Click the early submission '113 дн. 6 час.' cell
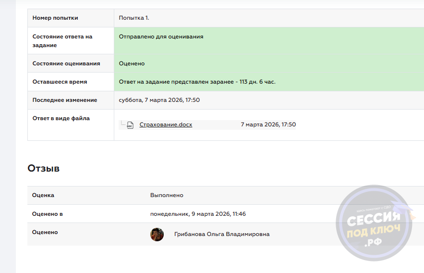 [197, 82]
